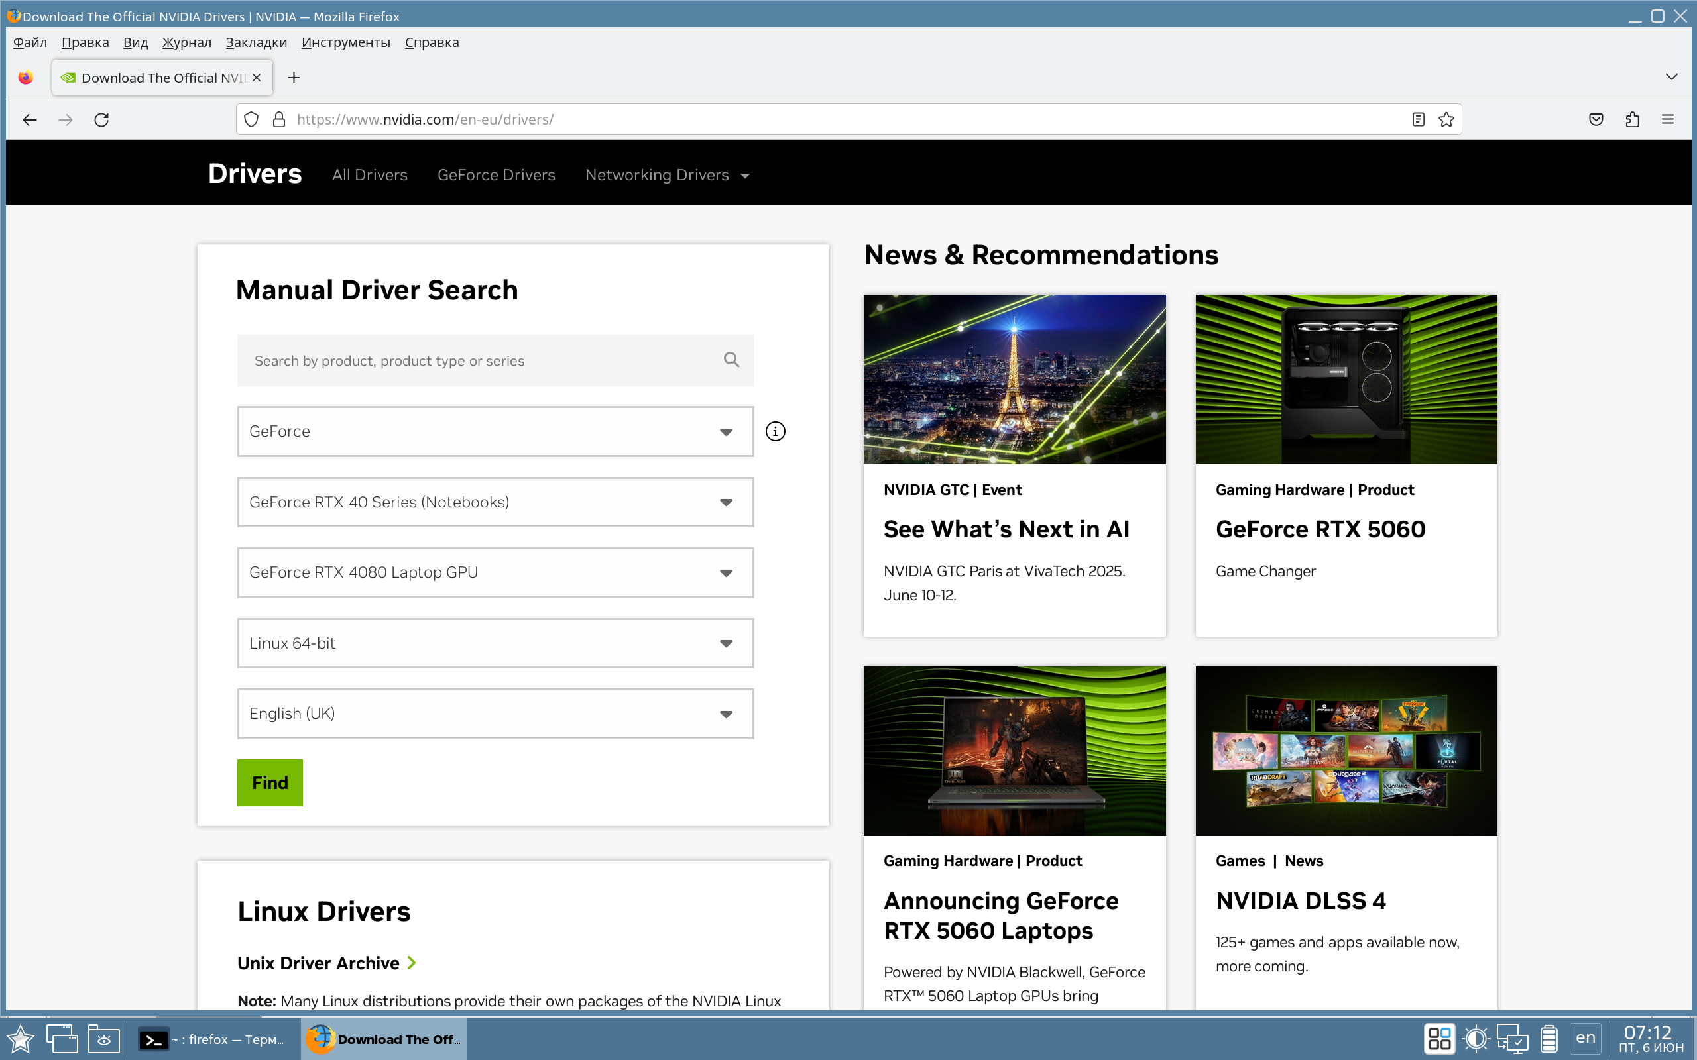Show site security via the padlock icon
The width and height of the screenshot is (1697, 1060).
click(279, 120)
